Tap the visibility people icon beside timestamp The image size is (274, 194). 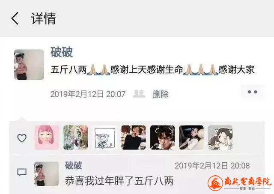coord(139,94)
